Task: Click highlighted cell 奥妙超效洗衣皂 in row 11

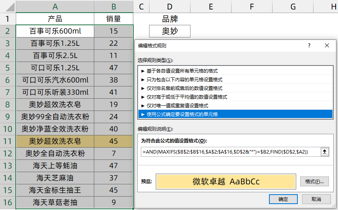Action: pos(55,141)
